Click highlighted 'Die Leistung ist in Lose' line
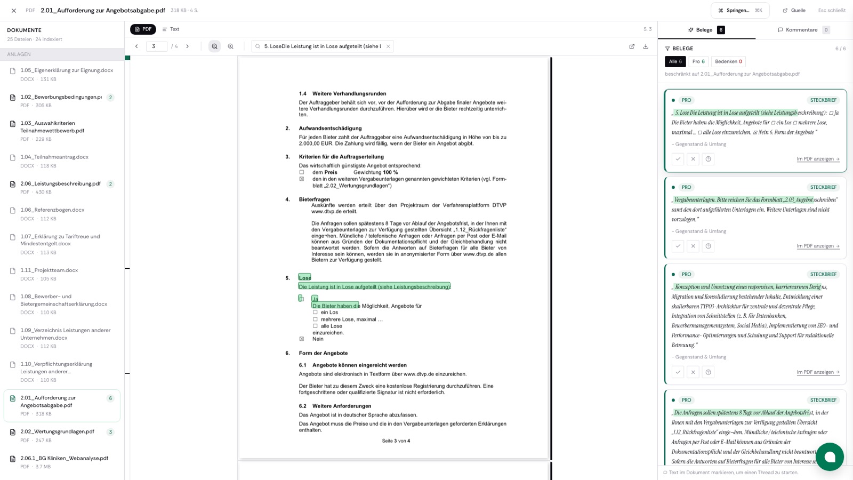Image resolution: width=853 pixels, height=480 pixels. click(374, 286)
